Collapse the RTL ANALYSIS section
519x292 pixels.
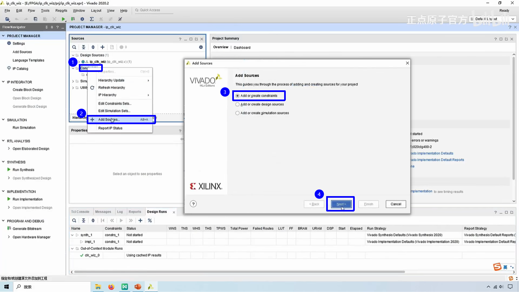point(3,141)
